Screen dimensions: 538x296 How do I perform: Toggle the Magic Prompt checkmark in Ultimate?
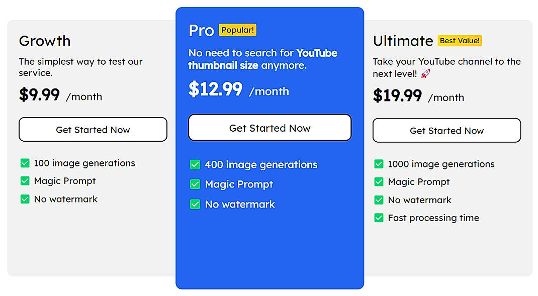click(x=379, y=182)
